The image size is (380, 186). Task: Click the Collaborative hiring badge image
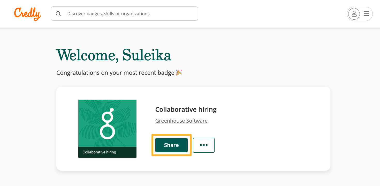pyautogui.click(x=107, y=129)
